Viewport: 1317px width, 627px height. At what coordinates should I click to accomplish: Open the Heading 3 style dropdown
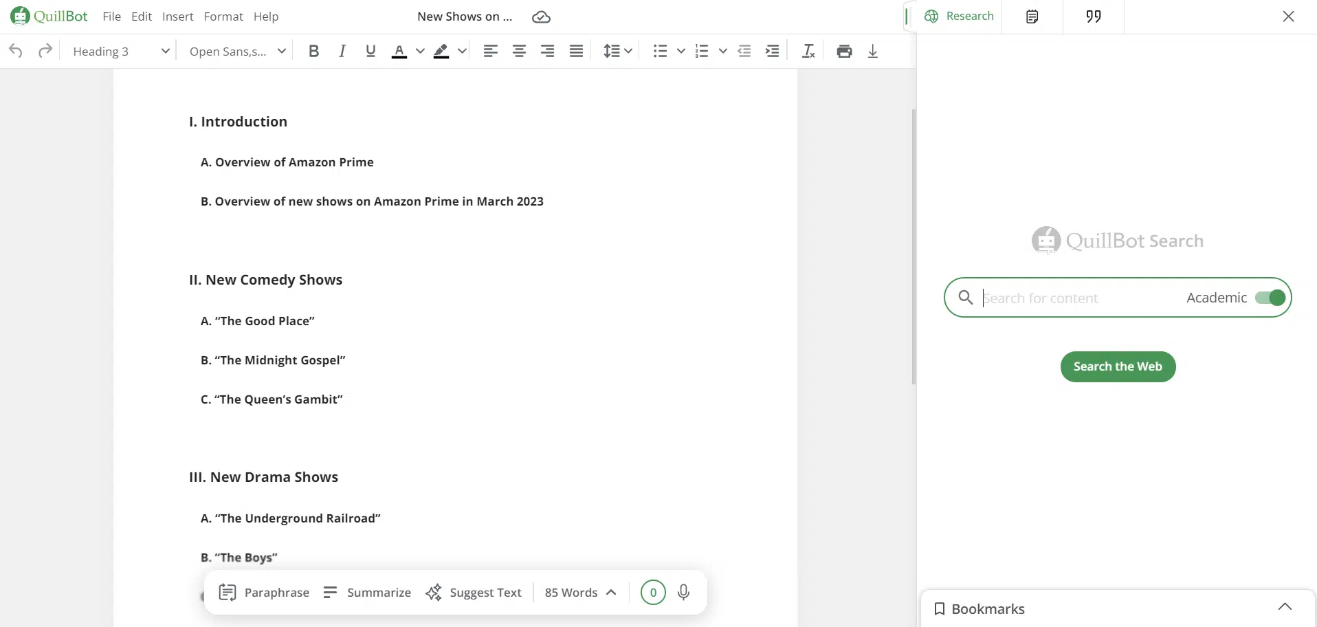[x=121, y=52]
